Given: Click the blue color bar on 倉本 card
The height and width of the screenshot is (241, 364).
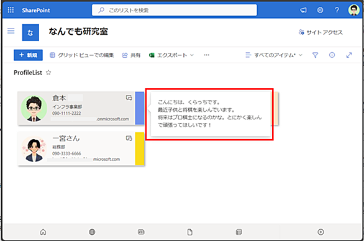Looking at the screenshot, I should [140, 108].
